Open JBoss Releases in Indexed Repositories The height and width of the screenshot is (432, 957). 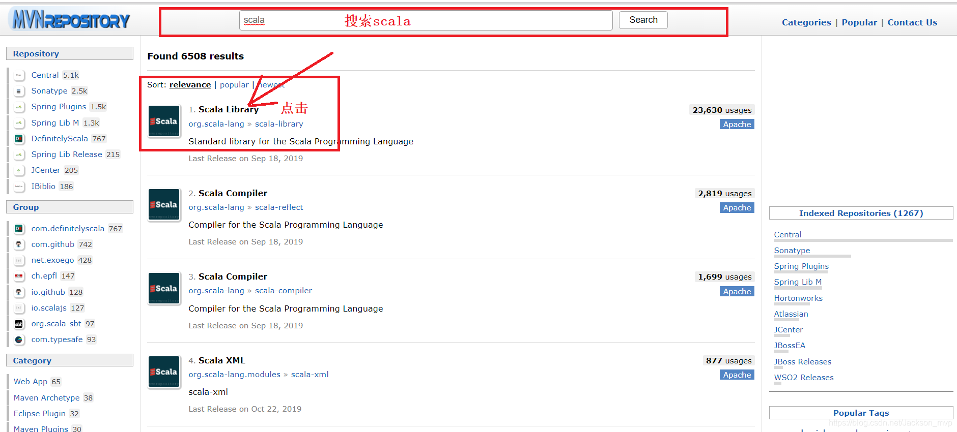[x=803, y=362]
